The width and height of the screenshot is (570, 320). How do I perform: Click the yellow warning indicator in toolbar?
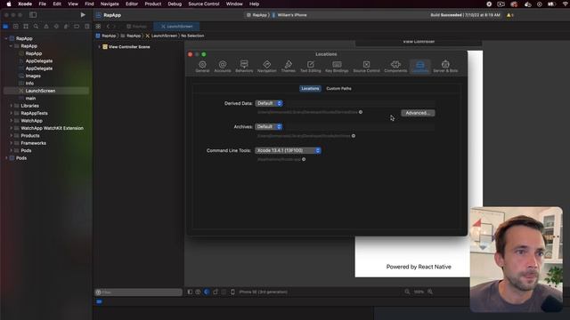(x=509, y=15)
